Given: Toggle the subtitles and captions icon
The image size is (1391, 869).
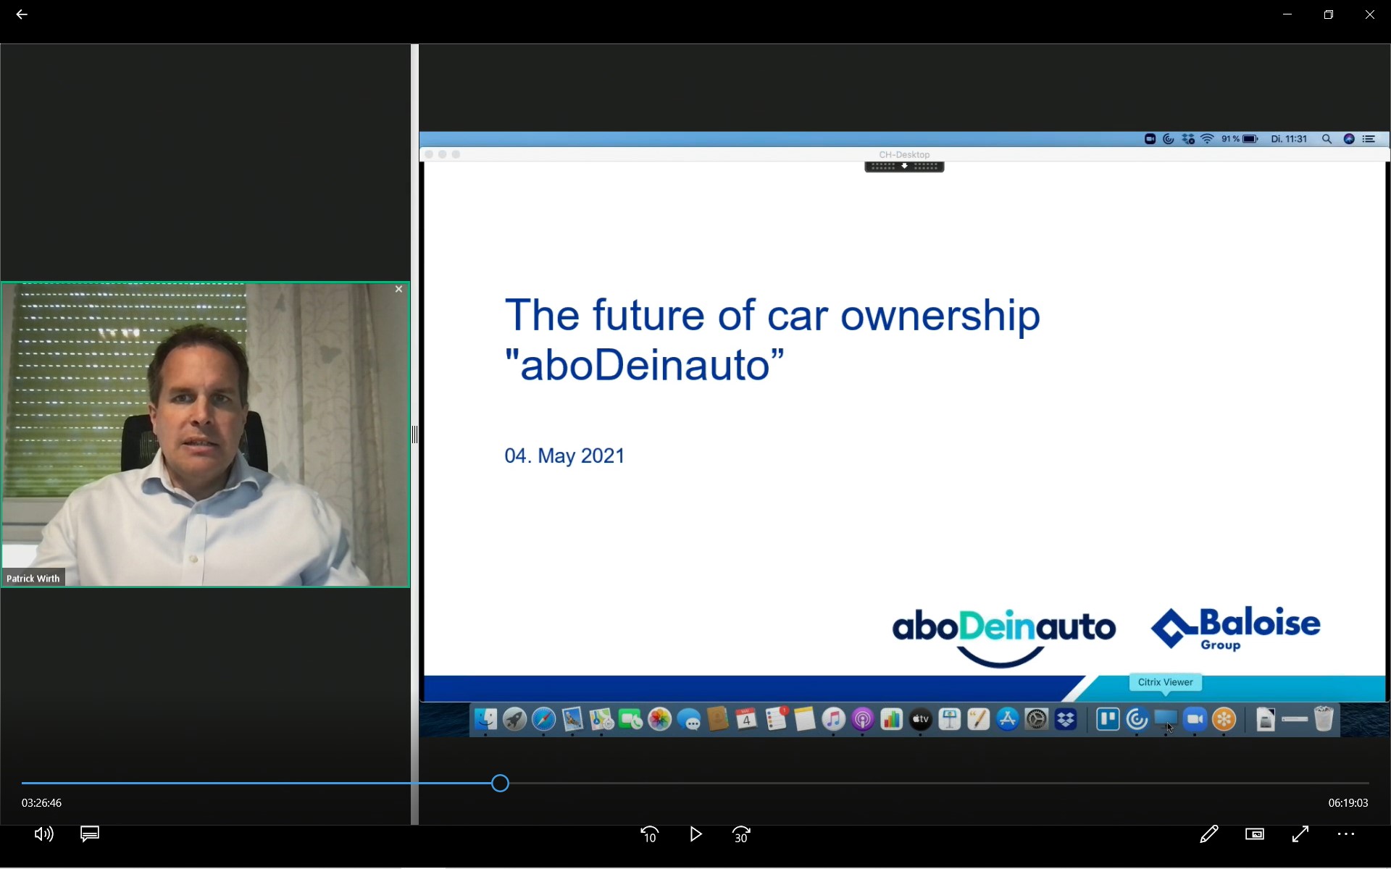Looking at the screenshot, I should [x=90, y=834].
